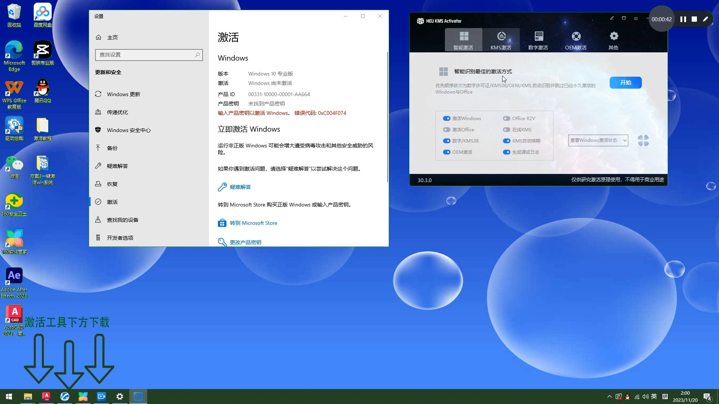719x404 pixels.
Task: Toggle the 数字/KMS38 switch
Action: (446, 141)
